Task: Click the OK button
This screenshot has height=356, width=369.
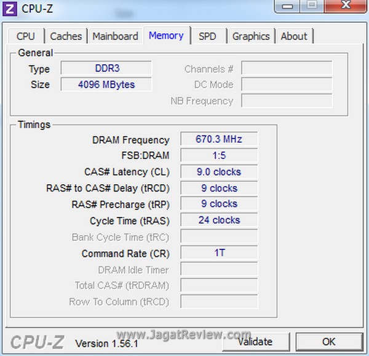Action: 329,341
